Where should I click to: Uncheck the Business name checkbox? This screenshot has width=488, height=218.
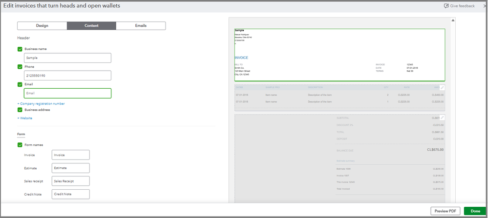point(20,49)
